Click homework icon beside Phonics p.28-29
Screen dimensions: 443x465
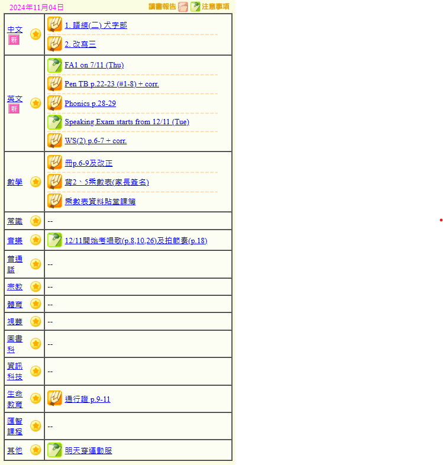point(54,103)
